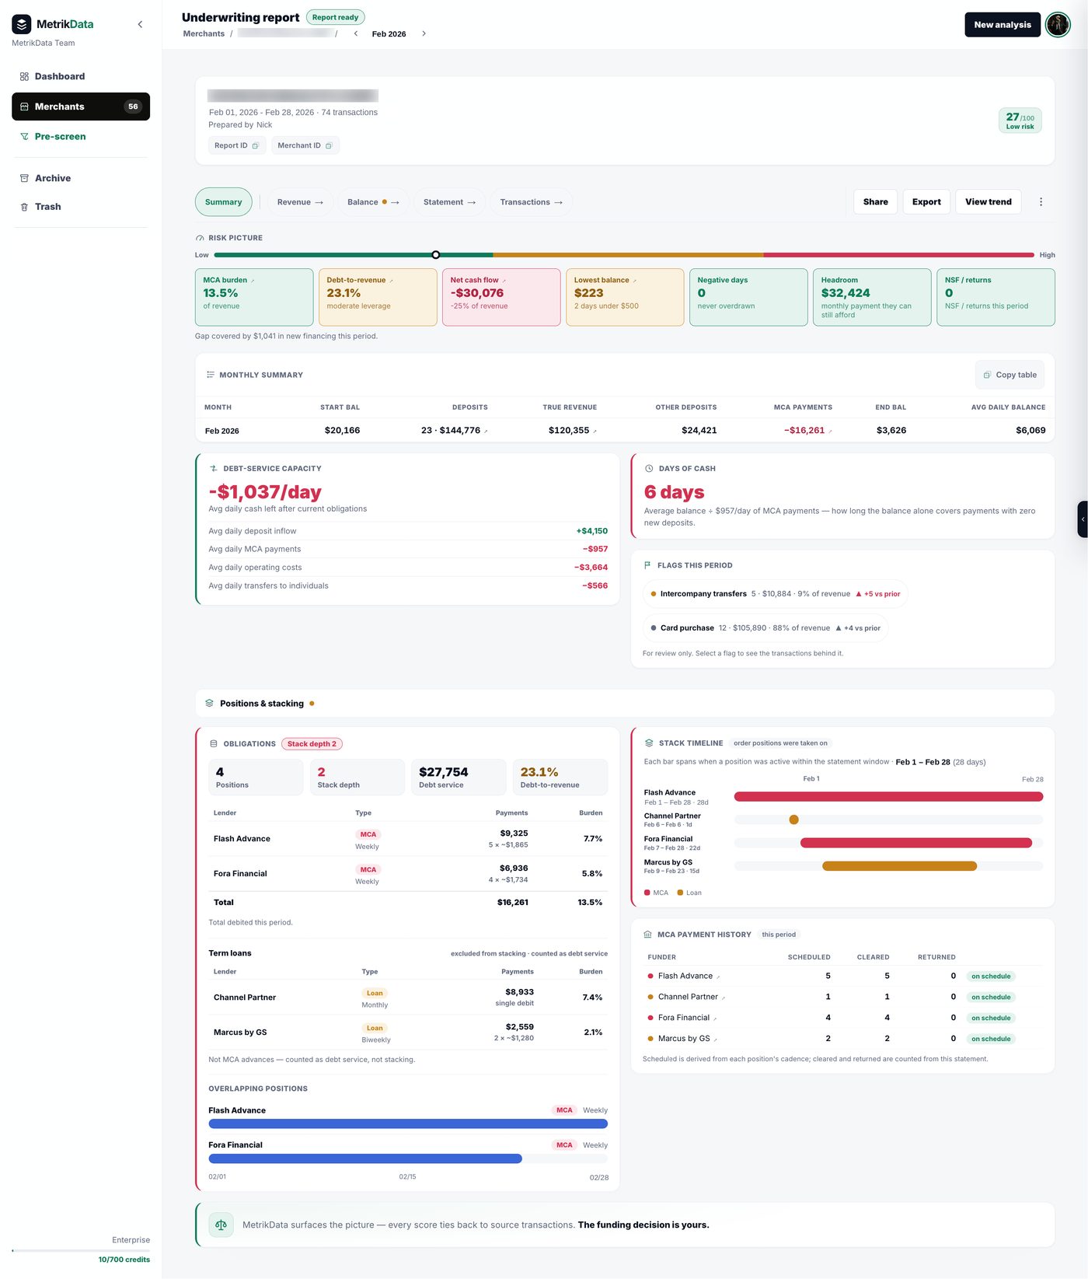Click the Export button
This screenshot has height=1279, width=1088.
point(926,202)
